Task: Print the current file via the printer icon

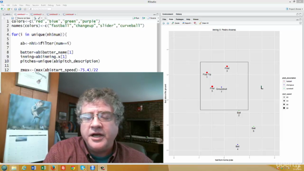Action: click(25, 9)
